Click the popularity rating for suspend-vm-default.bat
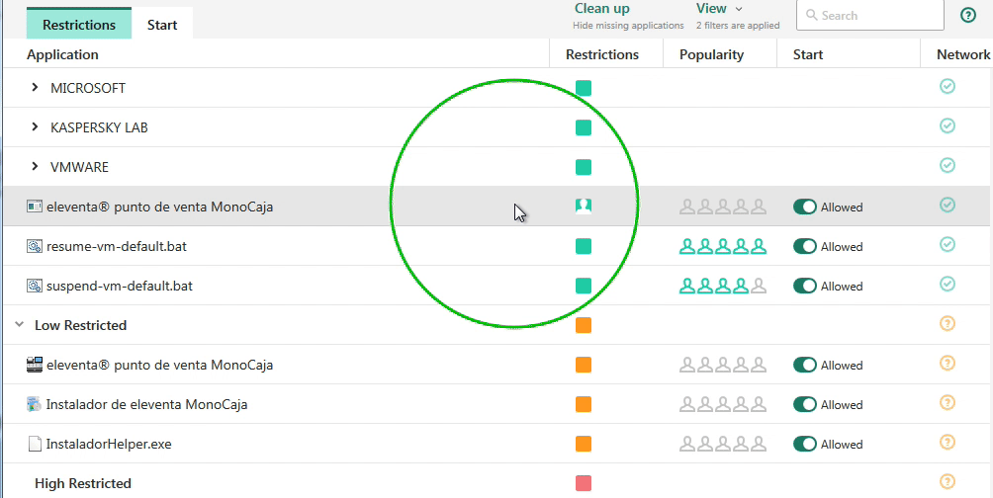The width and height of the screenshot is (993, 498). coord(722,286)
